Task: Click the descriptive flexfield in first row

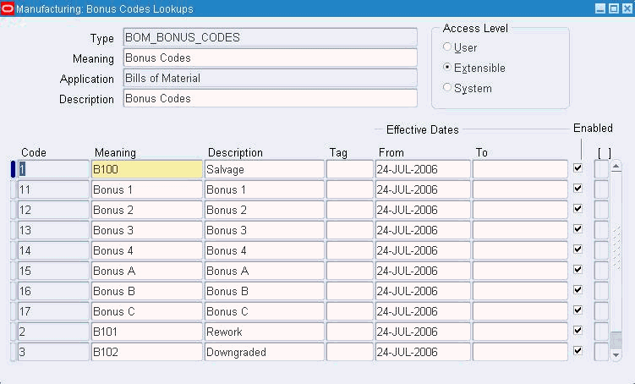Action: (x=601, y=169)
